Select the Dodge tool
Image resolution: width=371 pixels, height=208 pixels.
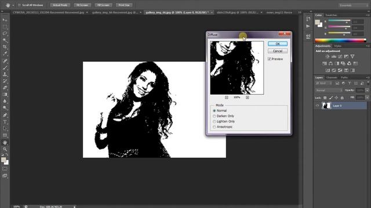click(x=5, y=108)
